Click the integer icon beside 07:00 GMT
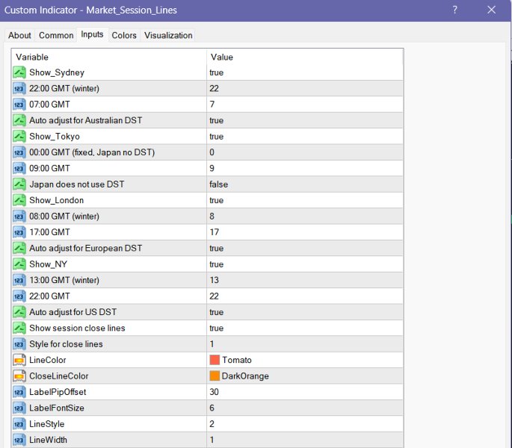This screenshot has height=448, width=512. point(19,105)
